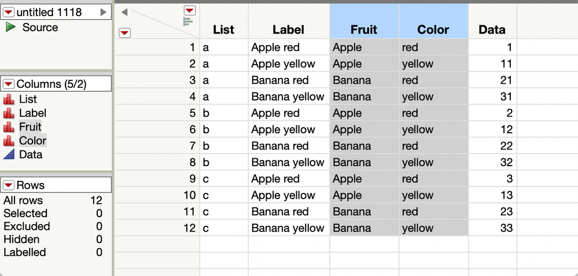578x276 pixels.
Task: Open the Rows panel red triangle menu
Action: [x=9, y=185]
